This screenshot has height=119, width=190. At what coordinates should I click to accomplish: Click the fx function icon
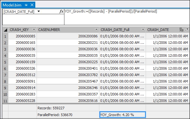[x=61, y=12]
